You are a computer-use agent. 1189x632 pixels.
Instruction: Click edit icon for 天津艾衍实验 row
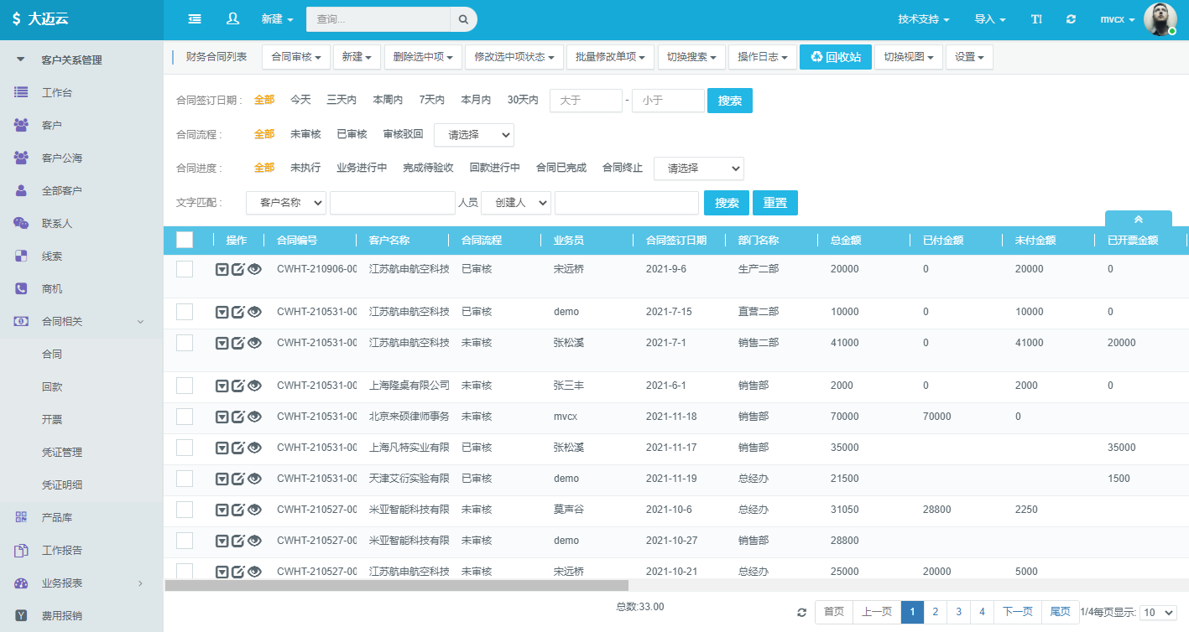238,479
